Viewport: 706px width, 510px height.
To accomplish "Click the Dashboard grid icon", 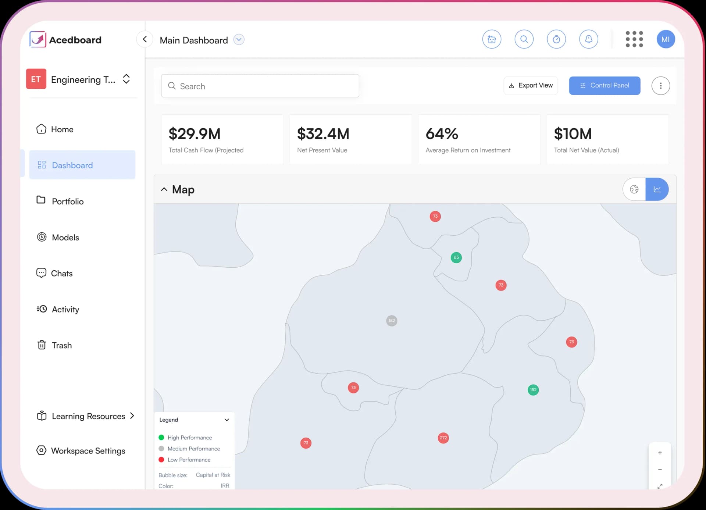I will 42,165.
